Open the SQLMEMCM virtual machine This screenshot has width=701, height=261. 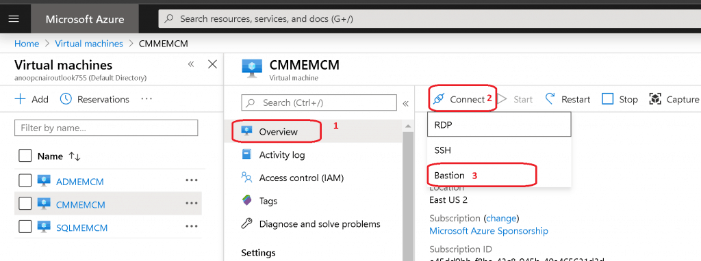[82, 228]
